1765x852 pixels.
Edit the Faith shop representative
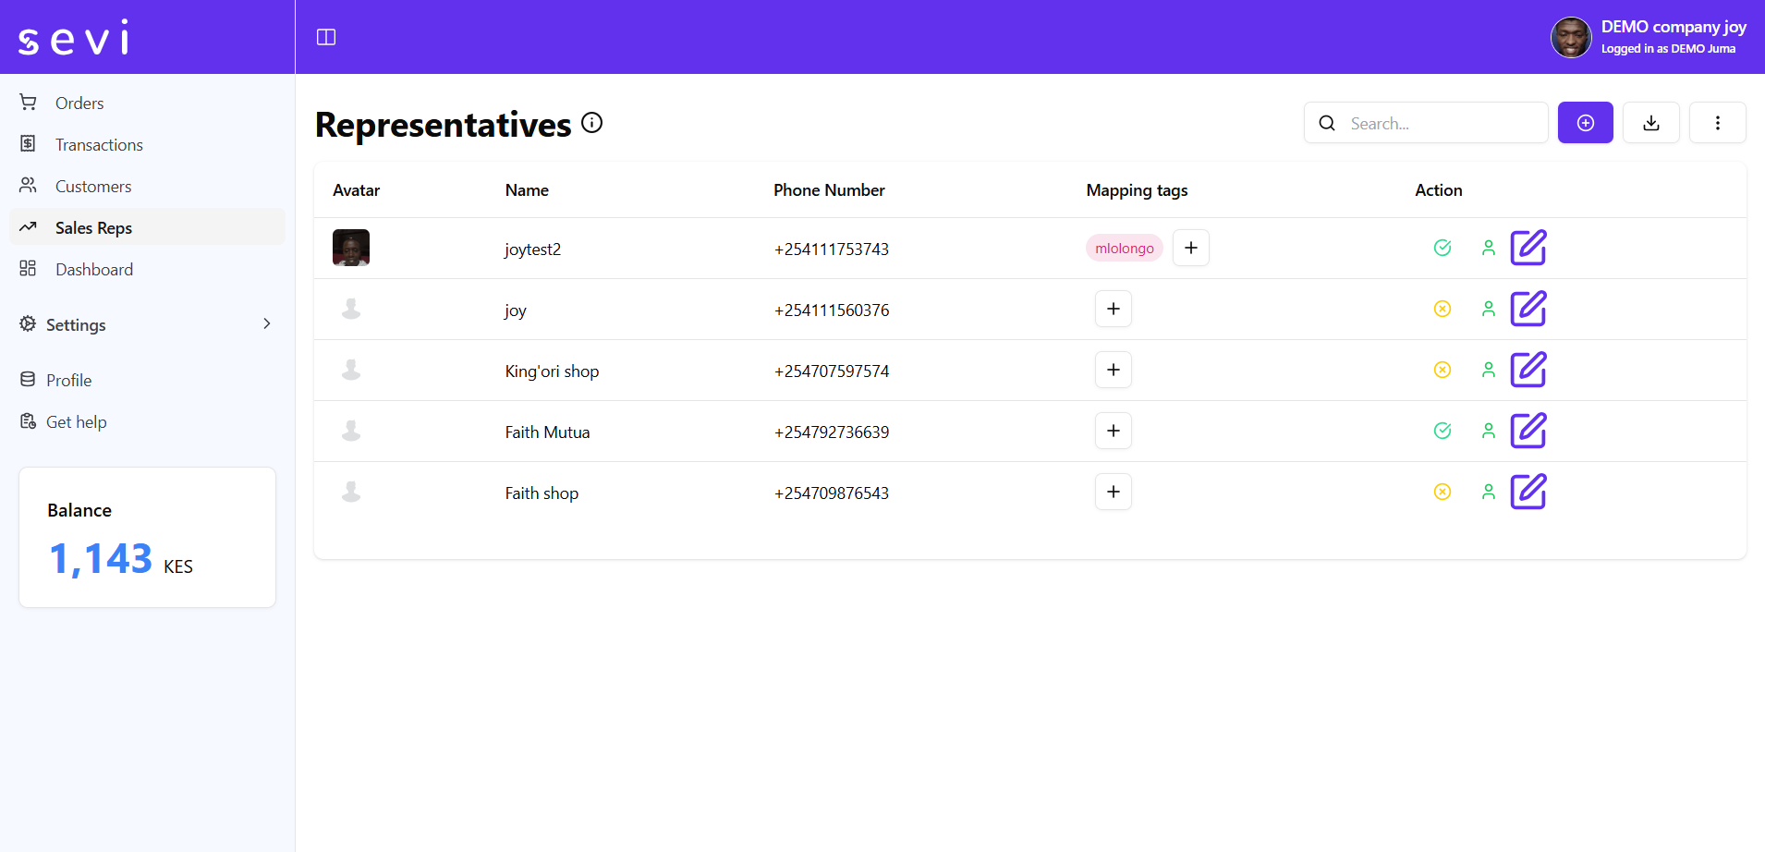click(1528, 492)
